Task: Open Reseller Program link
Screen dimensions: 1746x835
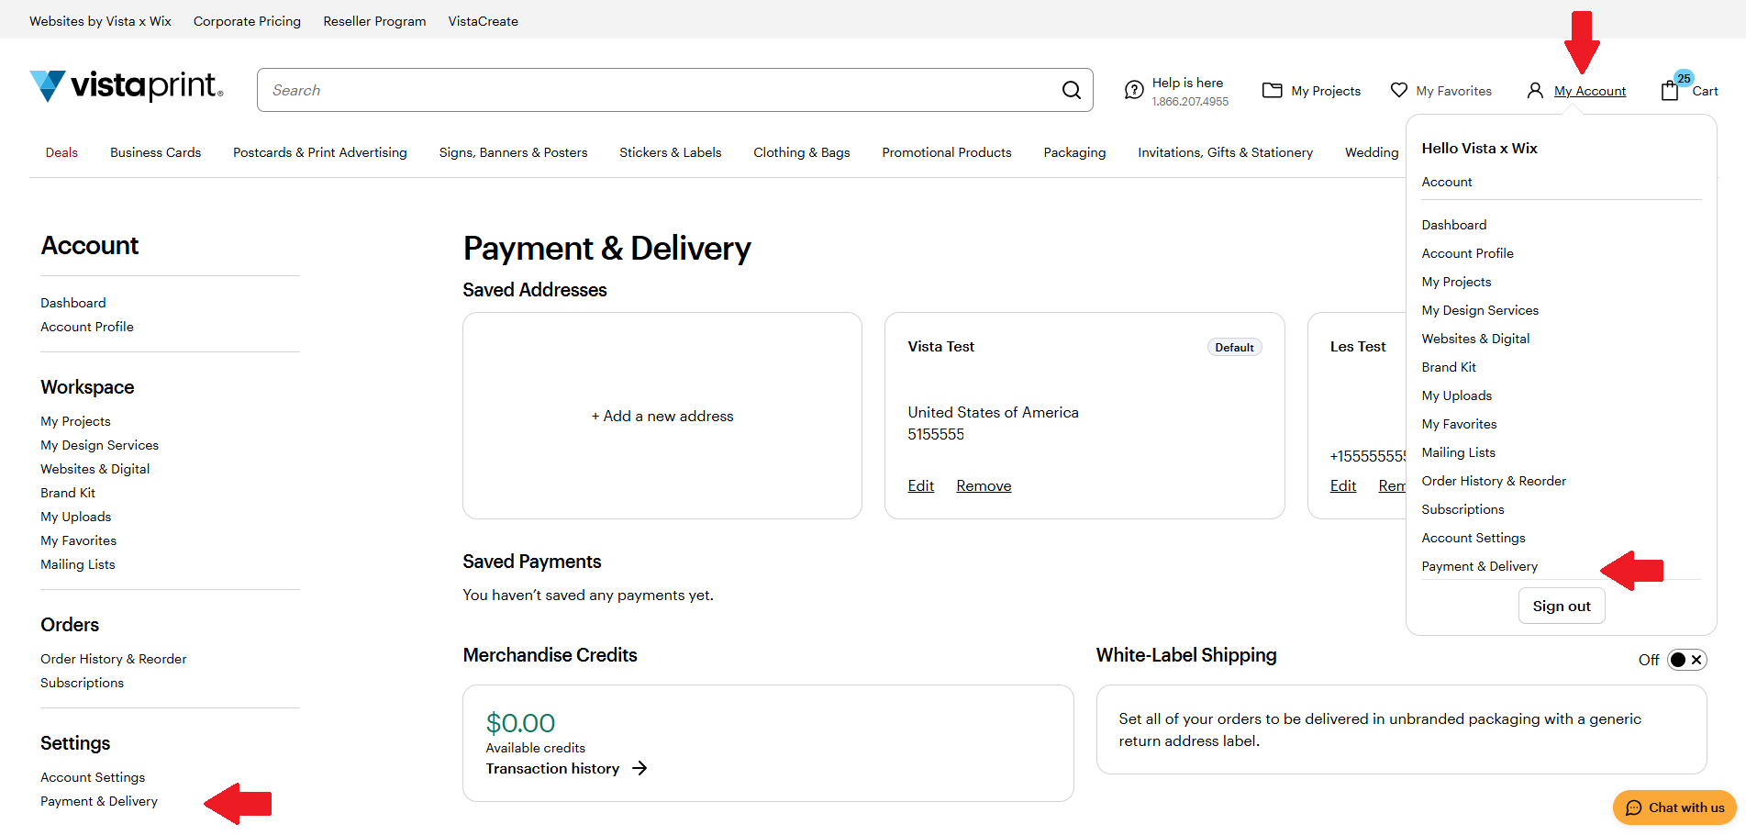Action: tap(374, 21)
